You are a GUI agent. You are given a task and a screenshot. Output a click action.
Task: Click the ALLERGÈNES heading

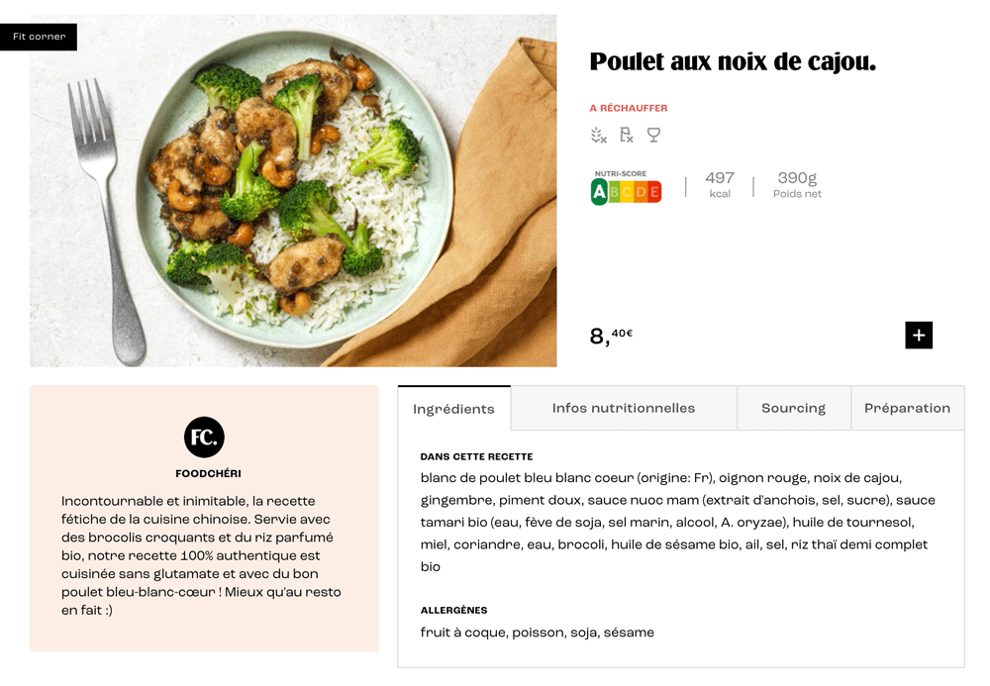[454, 610]
